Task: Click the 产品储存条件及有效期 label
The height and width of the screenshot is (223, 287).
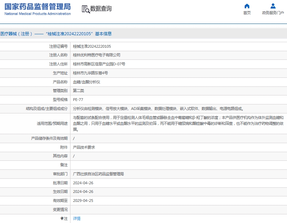Action: (x=49, y=138)
